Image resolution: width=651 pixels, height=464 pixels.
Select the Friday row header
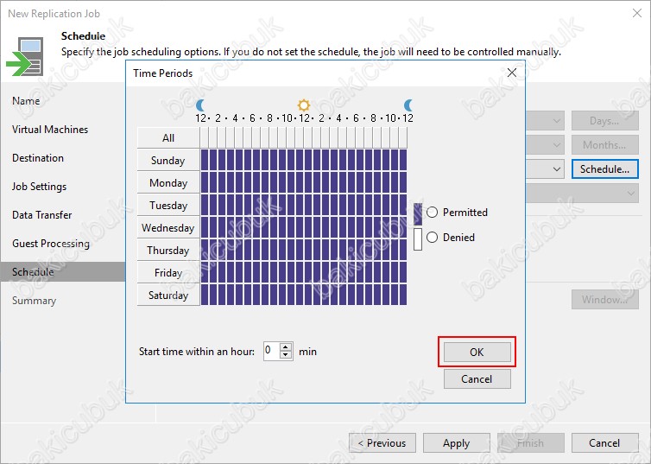tap(168, 272)
